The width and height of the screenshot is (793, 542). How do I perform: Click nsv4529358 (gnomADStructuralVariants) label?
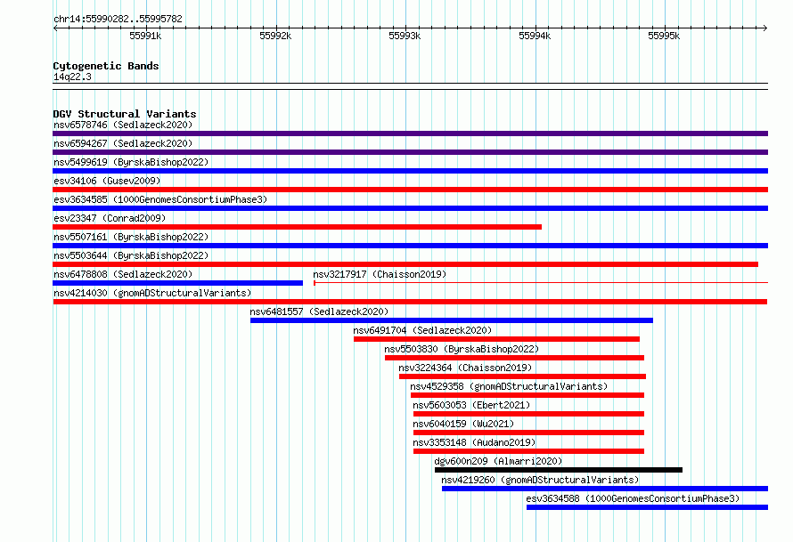509,386
